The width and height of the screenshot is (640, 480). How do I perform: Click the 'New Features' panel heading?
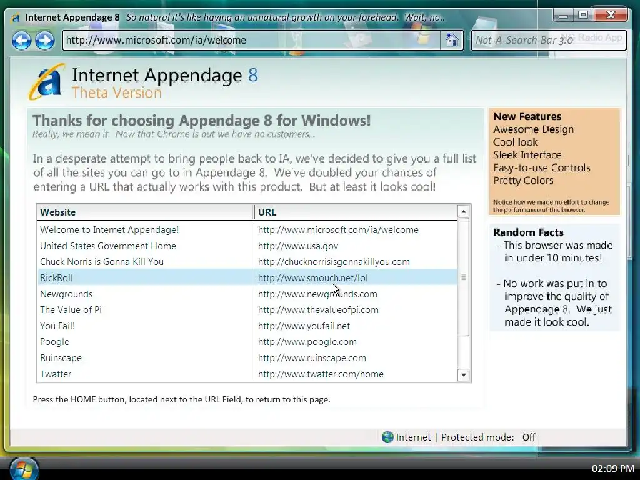coord(527,116)
